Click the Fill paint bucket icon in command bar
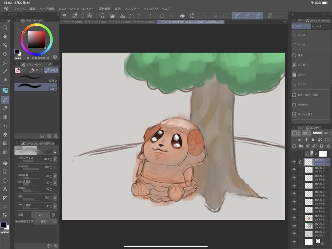The image size is (332, 249). pos(182,16)
